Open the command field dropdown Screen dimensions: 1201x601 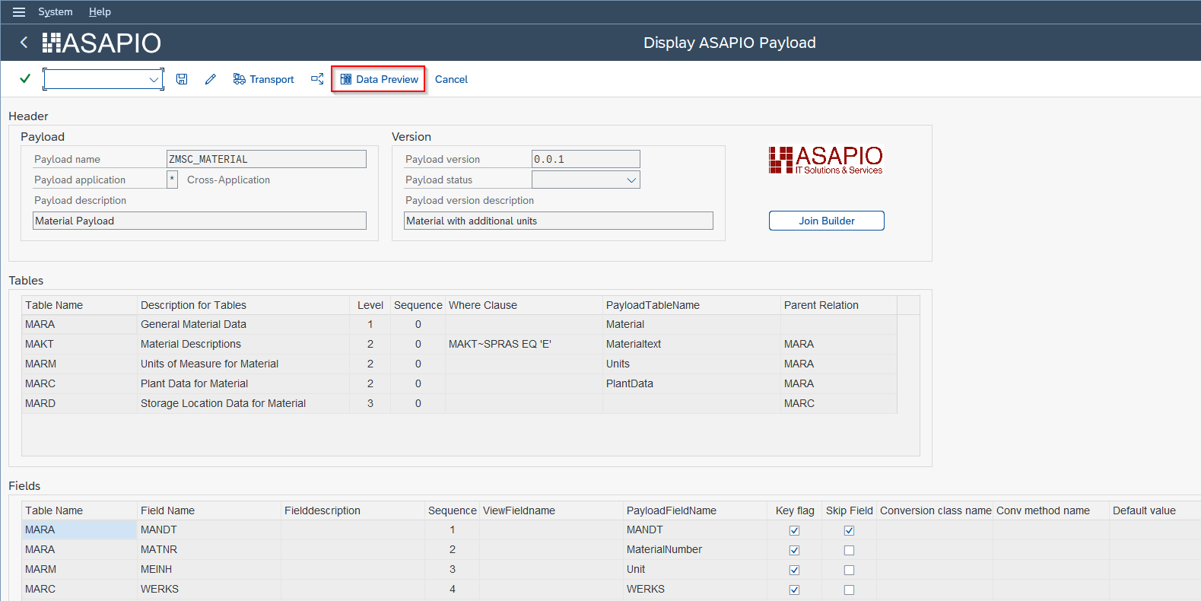pyautogui.click(x=154, y=79)
